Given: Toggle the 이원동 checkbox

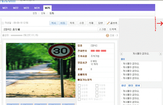Looking at the screenshot, I should point(97,85).
